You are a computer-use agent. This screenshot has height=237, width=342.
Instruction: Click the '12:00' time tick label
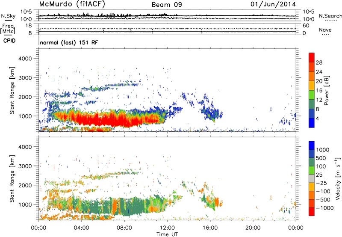[167, 228]
